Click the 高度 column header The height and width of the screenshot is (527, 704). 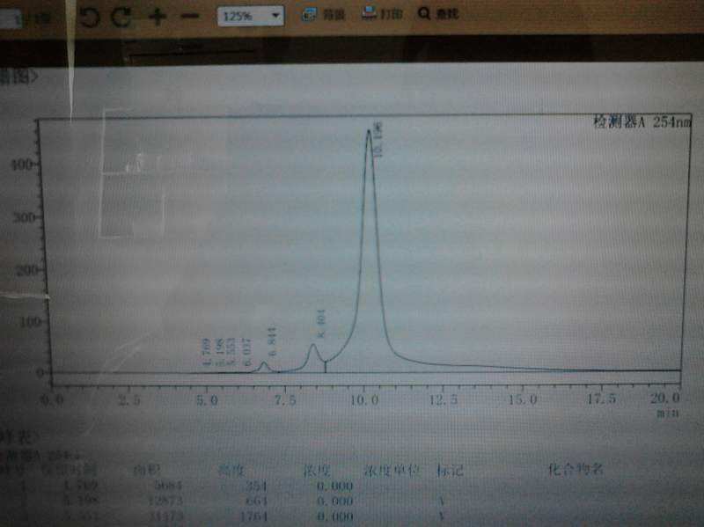[231, 471]
